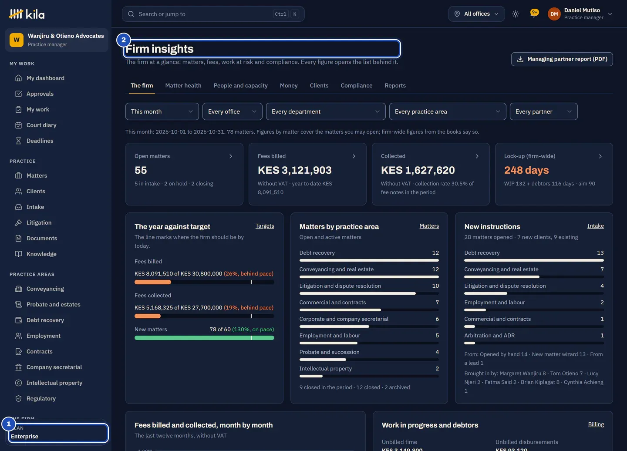Open the Knowledge book icon
The height and width of the screenshot is (451, 627).
[x=18, y=254]
